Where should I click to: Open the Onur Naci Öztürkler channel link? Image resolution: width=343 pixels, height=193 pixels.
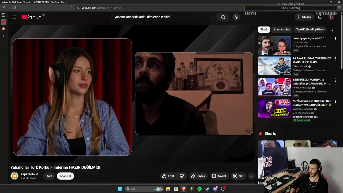303,109
